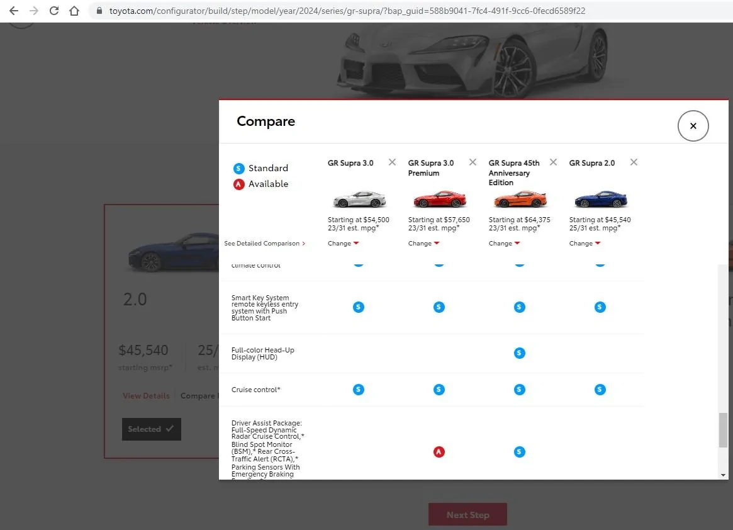Focus the toyota.com address bar
This screenshot has height=530, width=733.
click(347, 11)
